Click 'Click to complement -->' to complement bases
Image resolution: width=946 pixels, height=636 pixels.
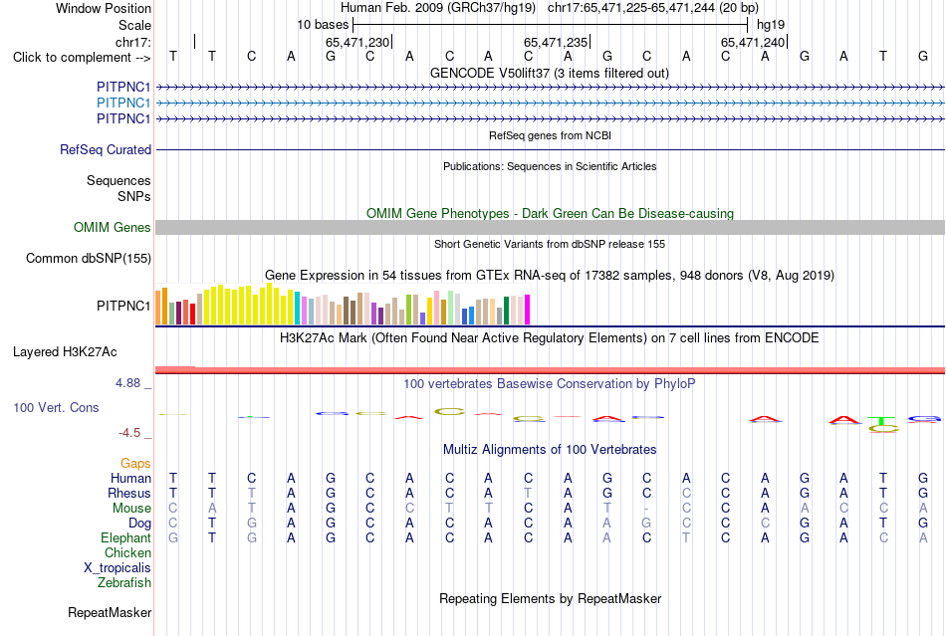click(82, 58)
